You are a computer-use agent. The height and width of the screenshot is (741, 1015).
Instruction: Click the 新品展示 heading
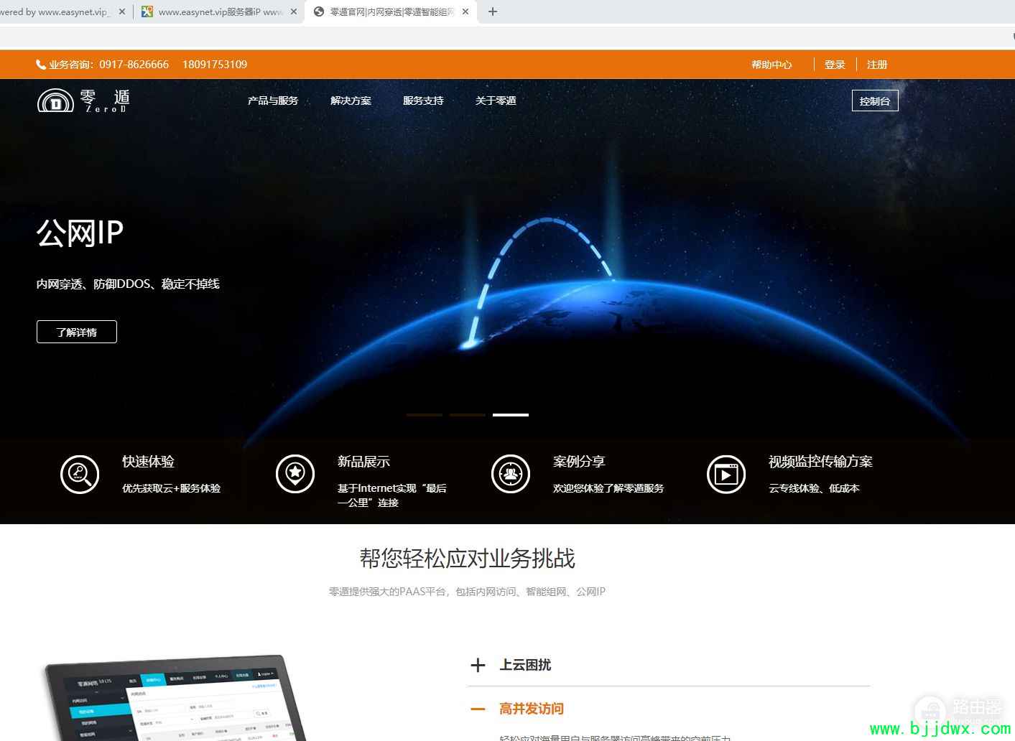tap(364, 462)
